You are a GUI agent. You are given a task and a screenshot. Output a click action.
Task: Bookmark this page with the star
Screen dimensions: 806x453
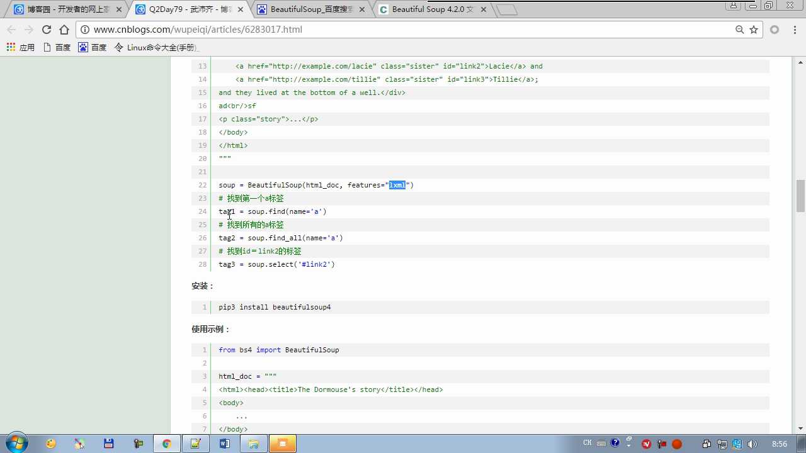click(754, 30)
